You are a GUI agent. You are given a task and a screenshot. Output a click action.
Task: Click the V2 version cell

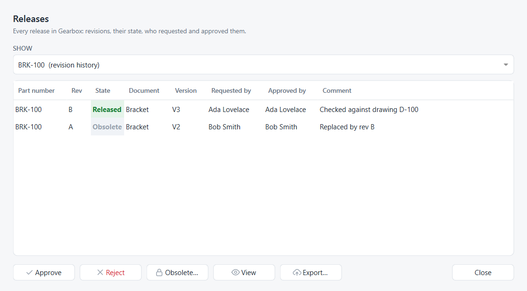(x=176, y=127)
